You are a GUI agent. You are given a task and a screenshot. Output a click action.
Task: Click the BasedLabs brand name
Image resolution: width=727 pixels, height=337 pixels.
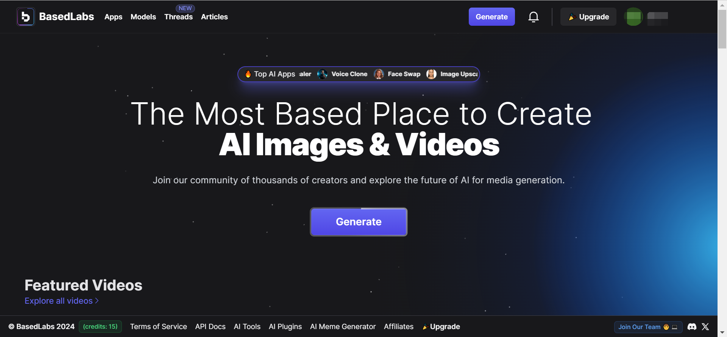67,17
